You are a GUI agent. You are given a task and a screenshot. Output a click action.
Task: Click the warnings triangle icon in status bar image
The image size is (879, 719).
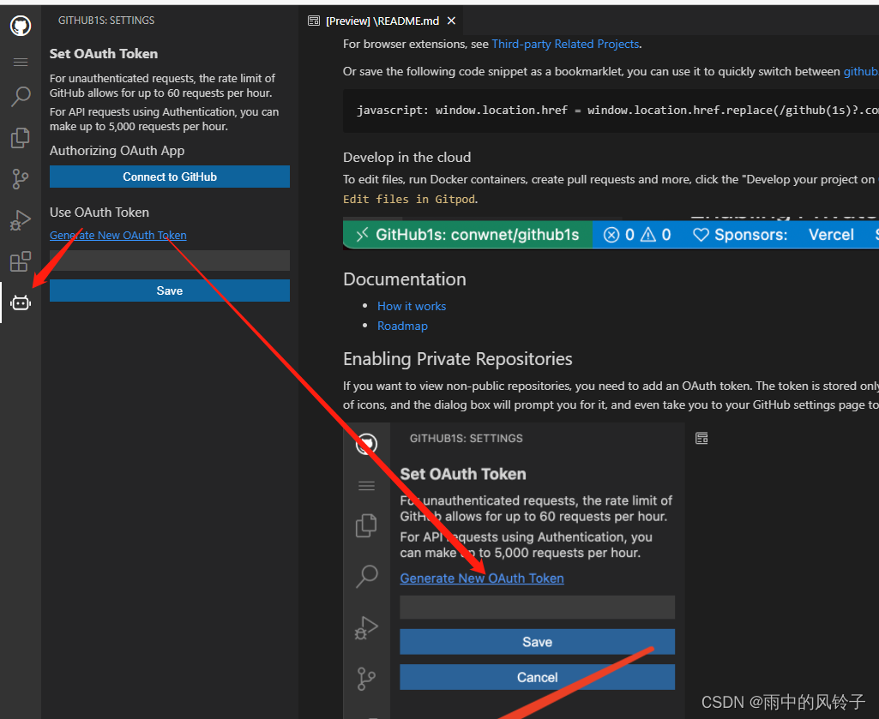click(x=648, y=235)
